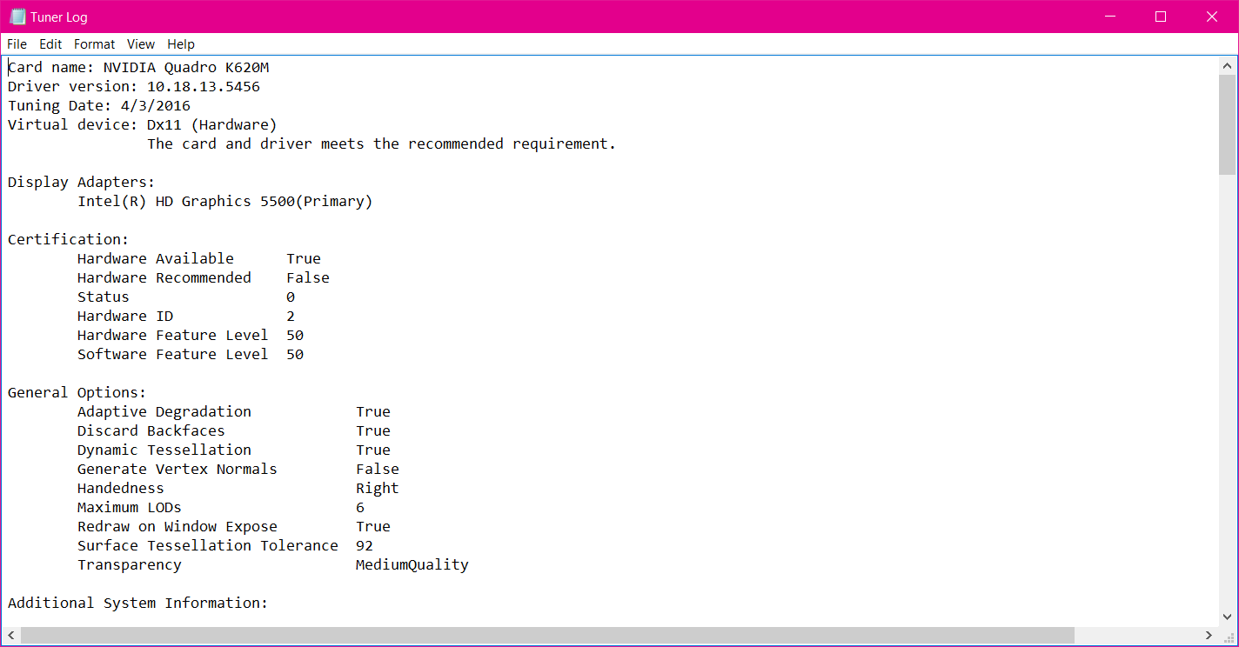Click 'Dx11 (Hardware)' virtual device text

coord(212,124)
